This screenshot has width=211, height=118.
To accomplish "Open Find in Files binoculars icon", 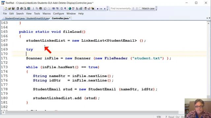I will 93,9.
